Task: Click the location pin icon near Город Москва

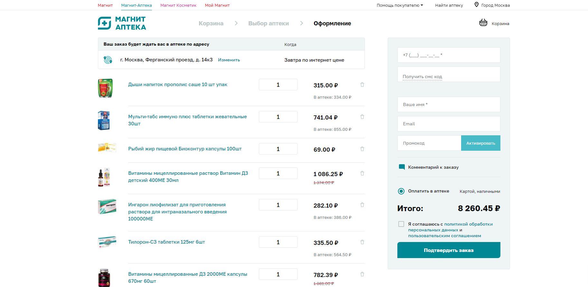Action: pyautogui.click(x=476, y=4)
